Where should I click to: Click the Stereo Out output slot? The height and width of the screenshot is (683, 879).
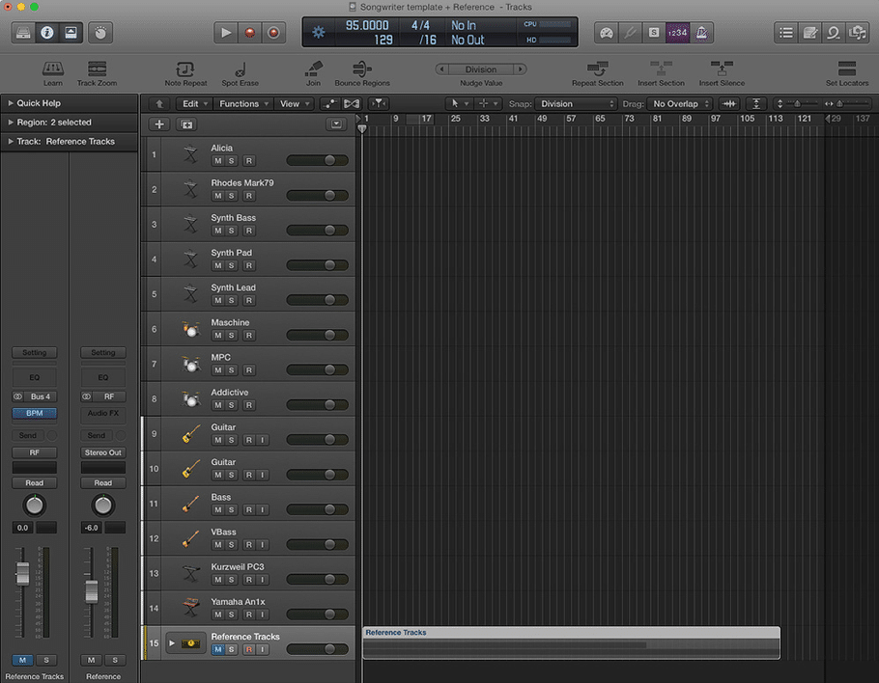[102, 452]
